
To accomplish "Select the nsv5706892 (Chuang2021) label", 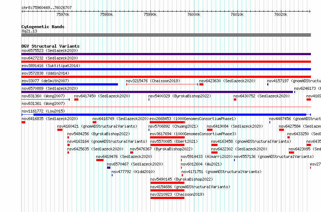I will [x=173, y=126].
